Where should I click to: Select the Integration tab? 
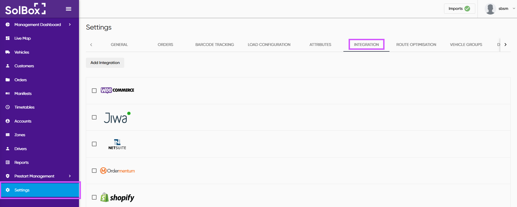[x=366, y=45]
